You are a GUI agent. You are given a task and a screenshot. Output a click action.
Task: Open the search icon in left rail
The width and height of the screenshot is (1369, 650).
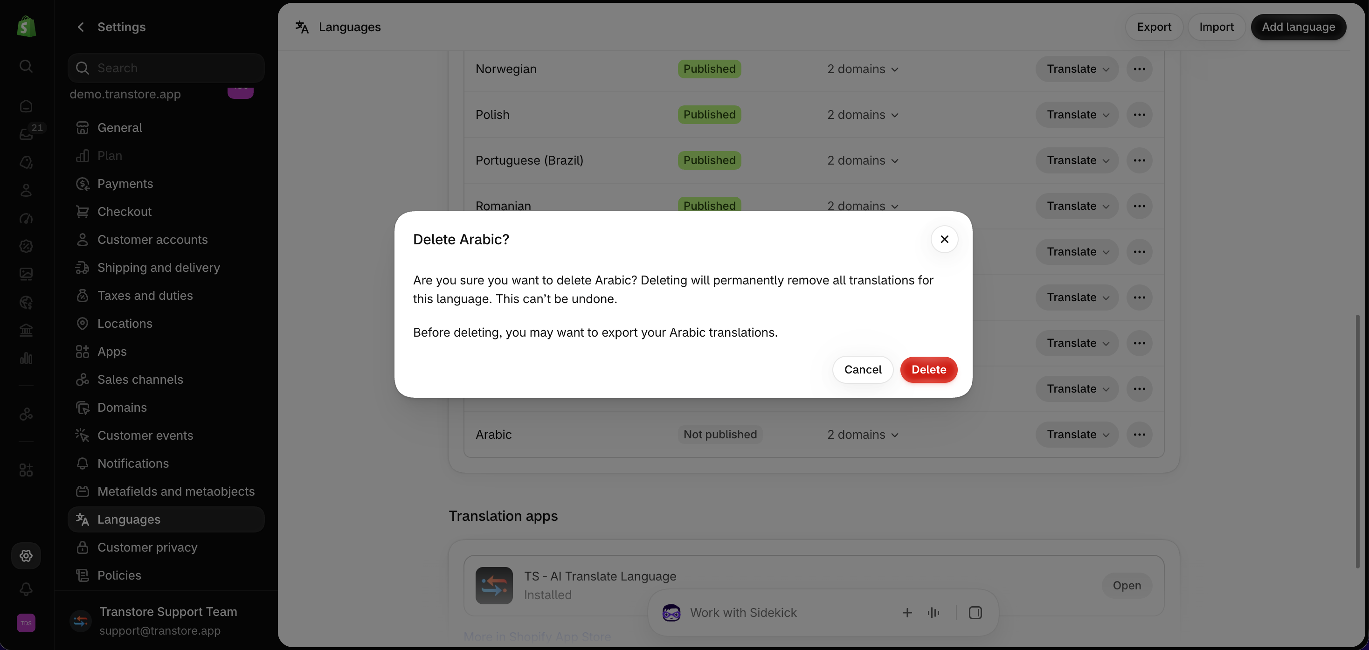coord(26,66)
